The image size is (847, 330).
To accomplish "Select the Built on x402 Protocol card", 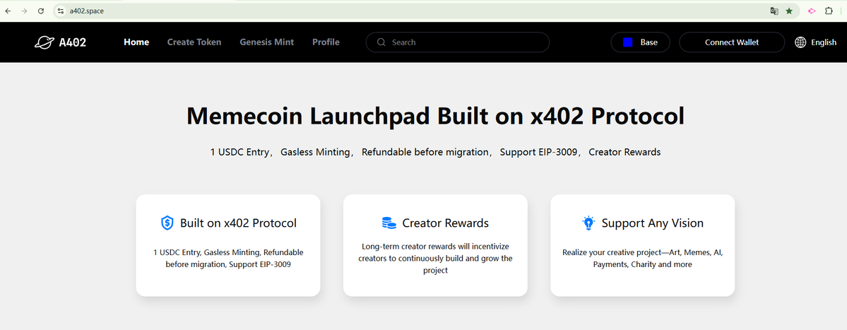I will pyautogui.click(x=228, y=245).
